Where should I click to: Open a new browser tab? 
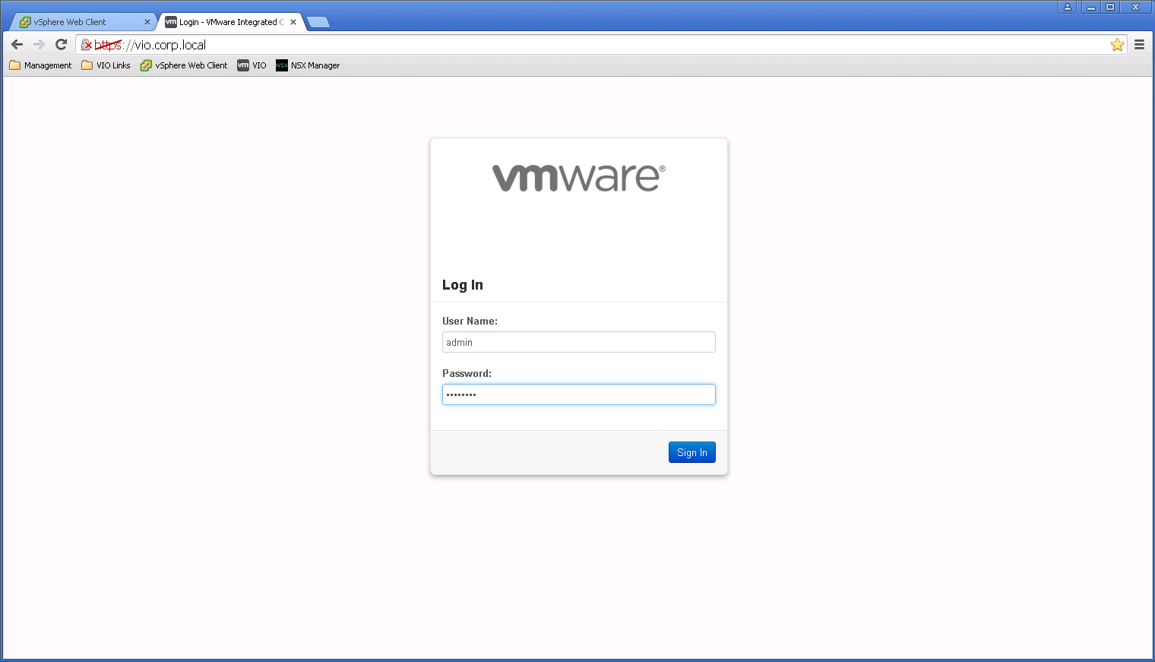point(318,22)
